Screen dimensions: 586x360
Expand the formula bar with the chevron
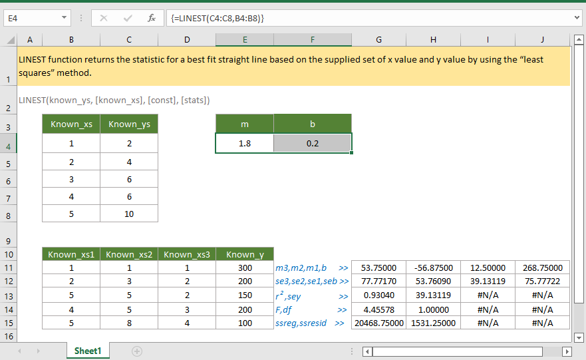tap(576, 18)
